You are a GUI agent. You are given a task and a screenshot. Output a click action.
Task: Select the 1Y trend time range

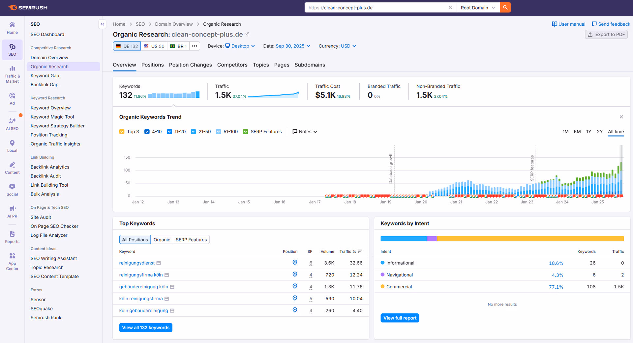(589, 131)
